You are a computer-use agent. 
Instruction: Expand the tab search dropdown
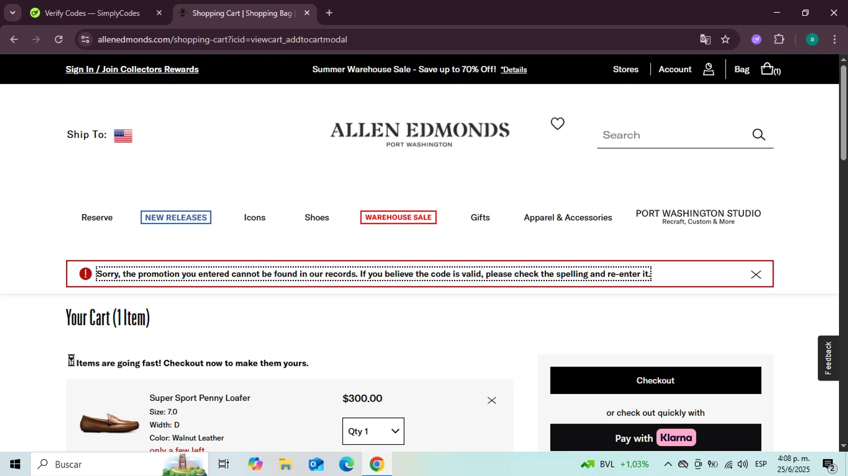[12, 12]
